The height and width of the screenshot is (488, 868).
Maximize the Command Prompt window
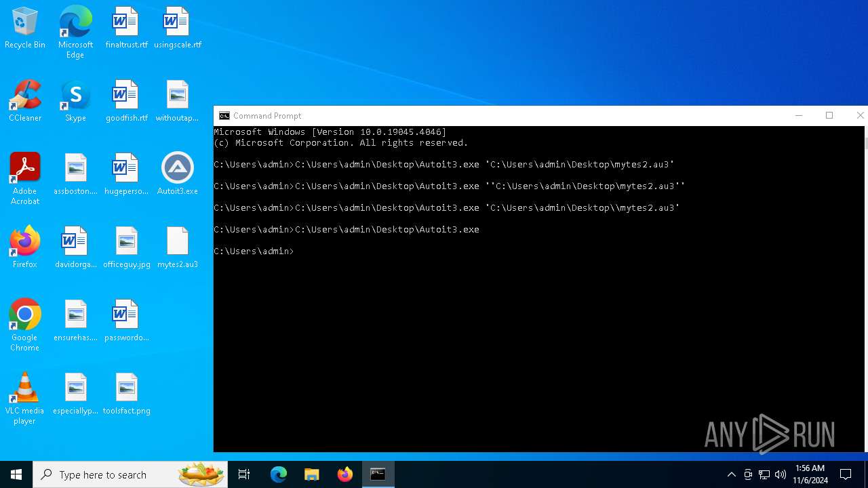(x=829, y=116)
